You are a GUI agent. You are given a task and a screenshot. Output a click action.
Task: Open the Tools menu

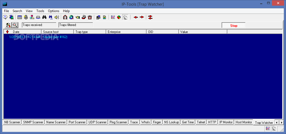40,11
